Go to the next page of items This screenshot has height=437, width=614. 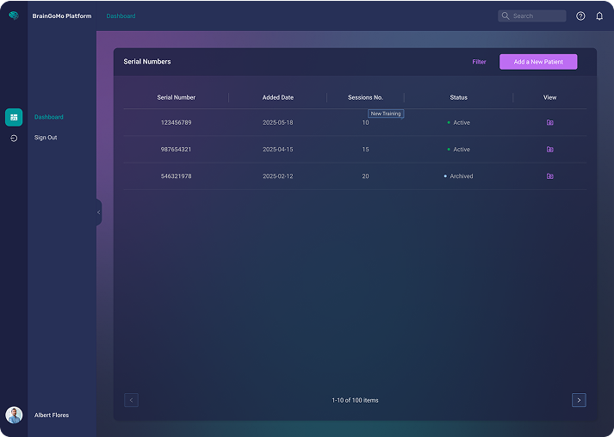click(x=579, y=400)
